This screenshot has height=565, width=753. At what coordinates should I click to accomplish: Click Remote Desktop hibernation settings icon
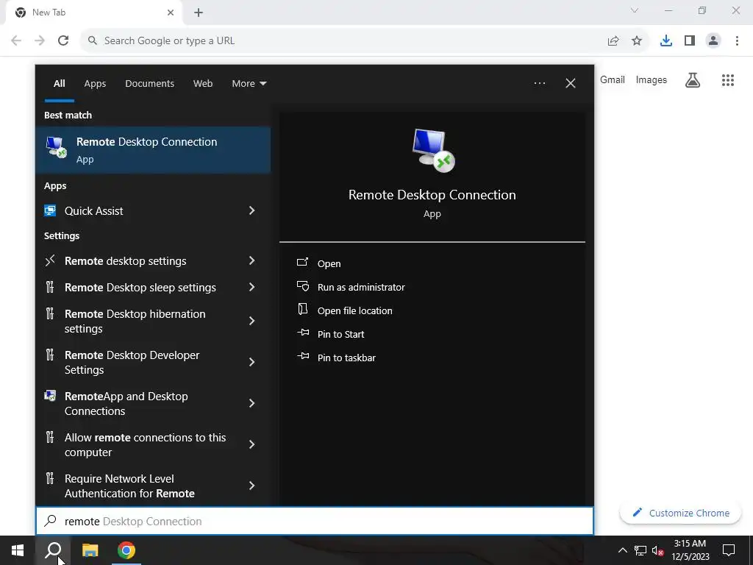pyautogui.click(x=50, y=313)
